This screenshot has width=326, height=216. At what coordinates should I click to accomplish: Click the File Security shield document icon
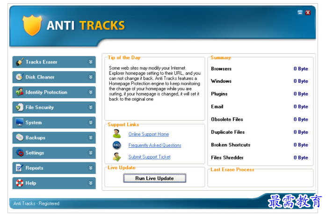20,107
